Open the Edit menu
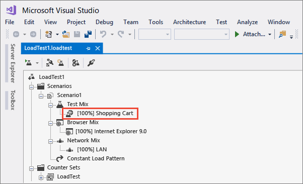The image size is (303, 184). pos(29,22)
